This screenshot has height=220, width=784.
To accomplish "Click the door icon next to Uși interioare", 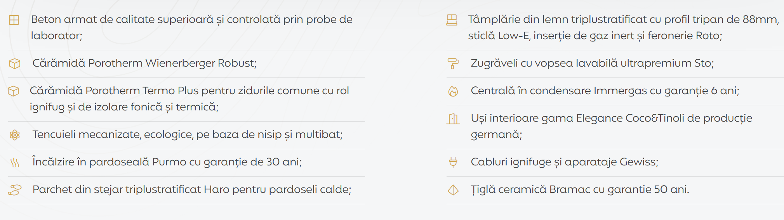I will 453,119.
